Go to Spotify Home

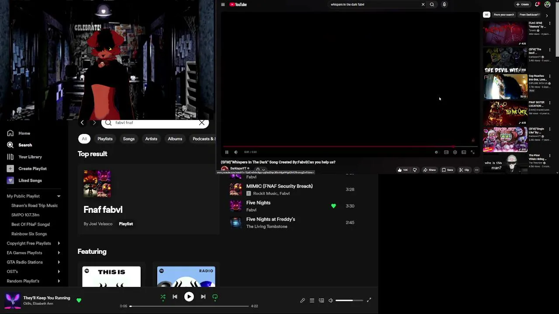click(x=18, y=133)
